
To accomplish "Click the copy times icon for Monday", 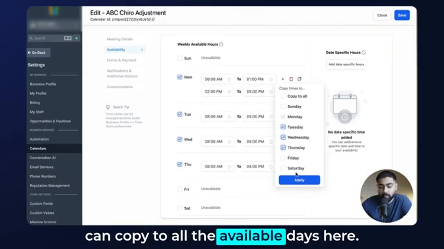I will pyautogui.click(x=299, y=79).
